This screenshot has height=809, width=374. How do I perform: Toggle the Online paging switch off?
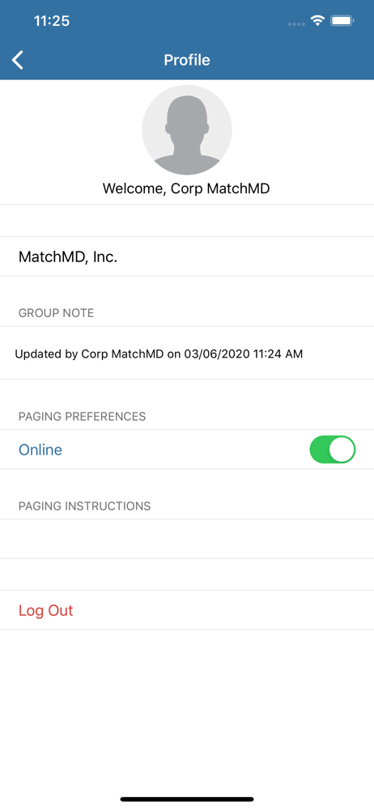coord(333,449)
